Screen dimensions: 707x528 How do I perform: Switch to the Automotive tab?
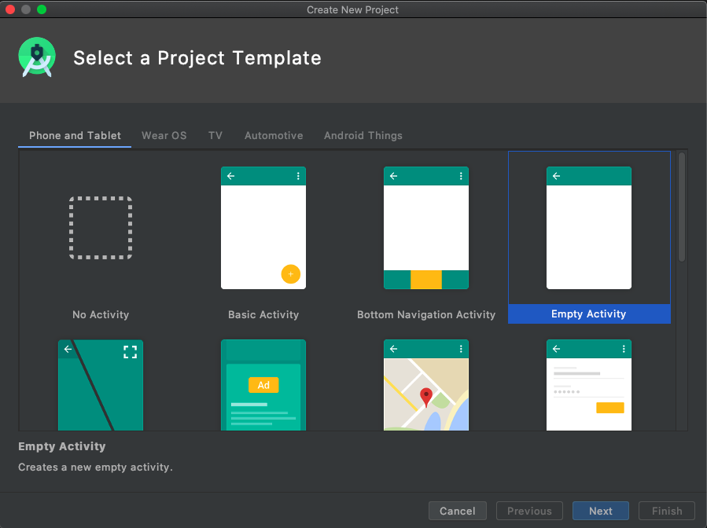274,136
